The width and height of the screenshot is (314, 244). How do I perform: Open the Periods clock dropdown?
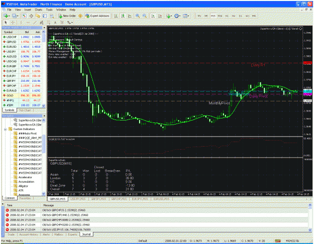point(177,16)
